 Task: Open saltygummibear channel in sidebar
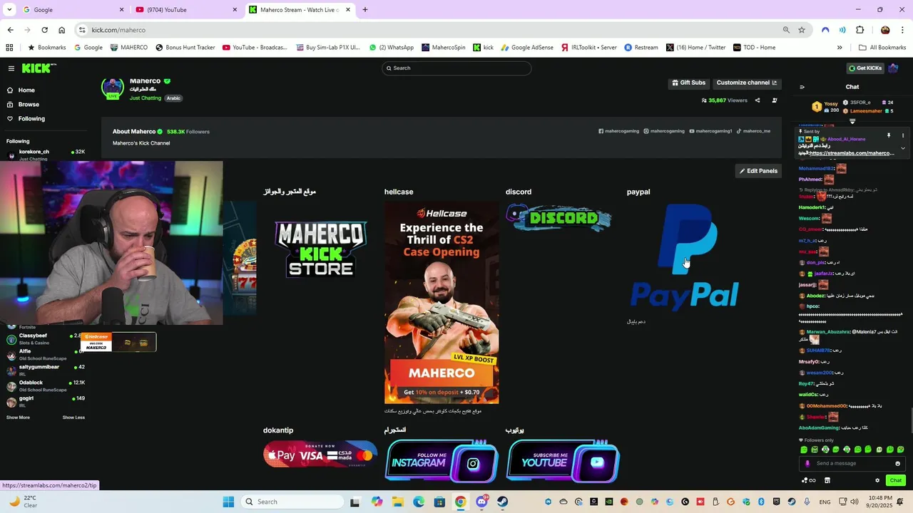point(44,370)
